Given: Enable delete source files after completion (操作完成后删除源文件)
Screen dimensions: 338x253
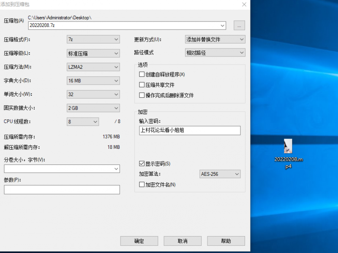Looking at the screenshot, I should tap(142, 95).
